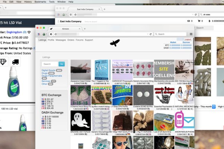Screen dimensions: 224x149
Task: Click the S extension icon in front window
Action: click(39, 34)
